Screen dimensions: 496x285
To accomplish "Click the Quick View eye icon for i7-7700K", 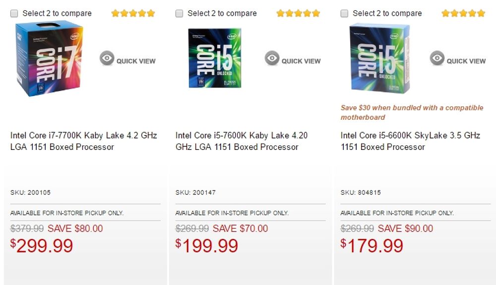I will (x=107, y=58).
